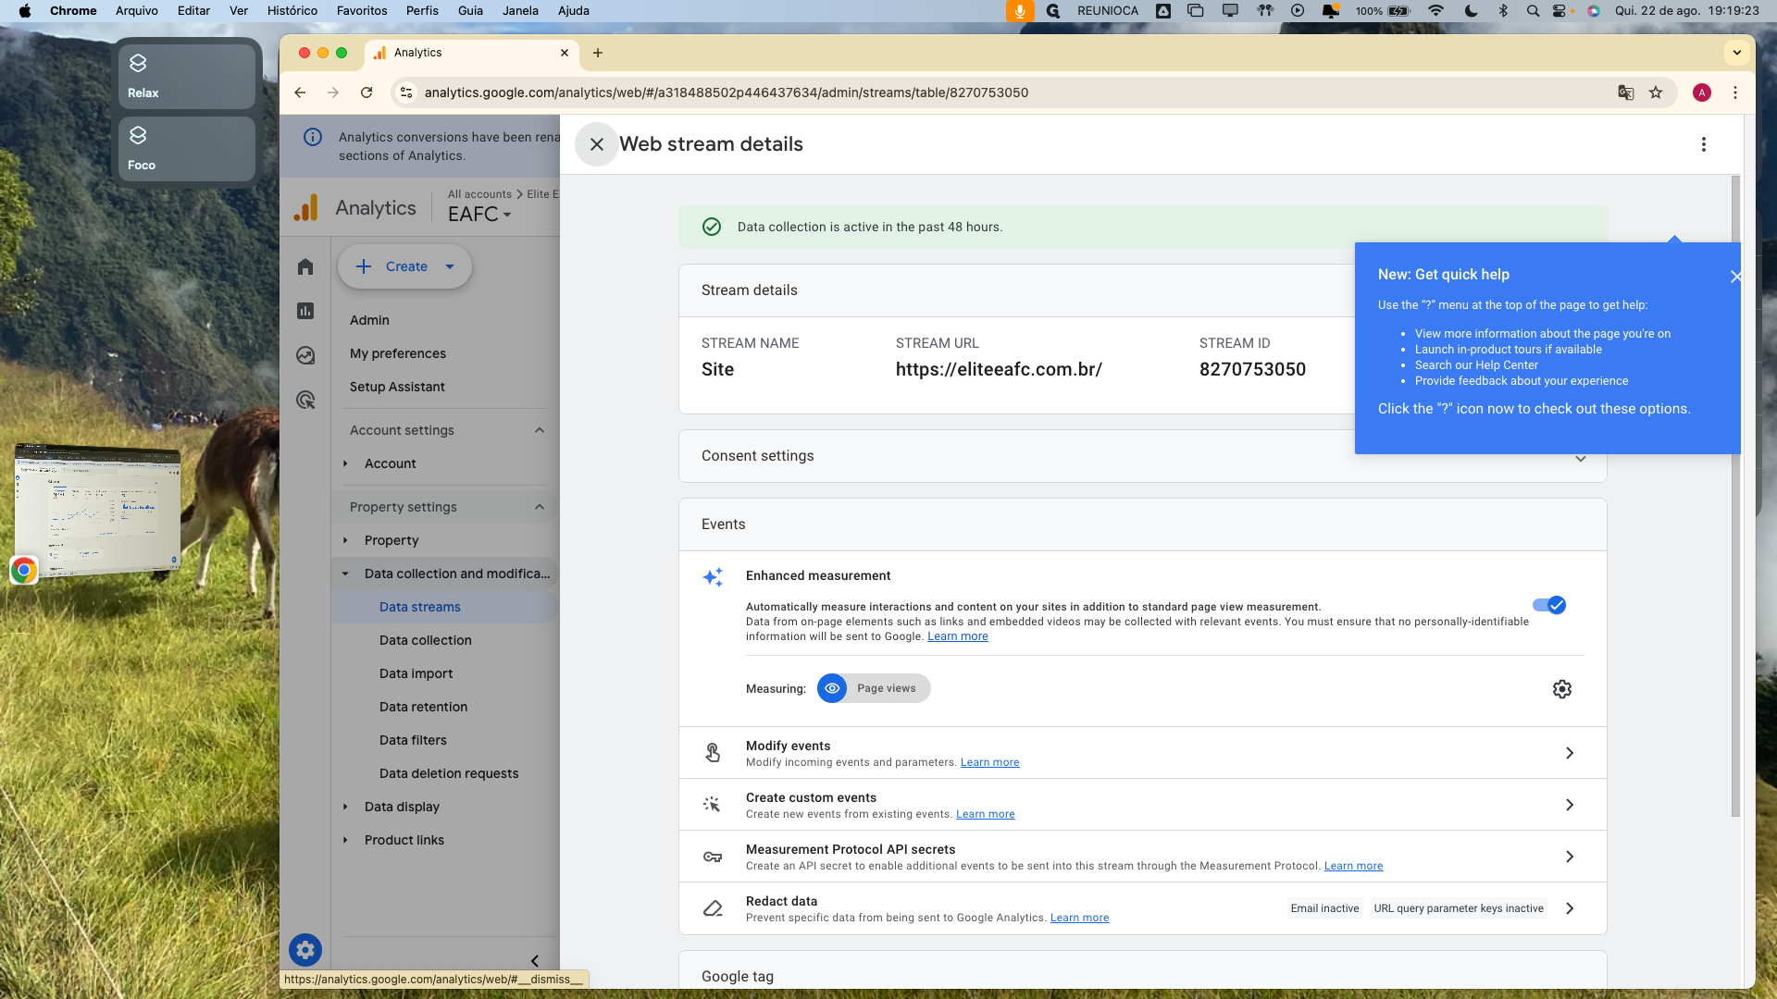The width and height of the screenshot is (1777, 999).
Task: Open Setup Assistant
Action: pos(397,387)
